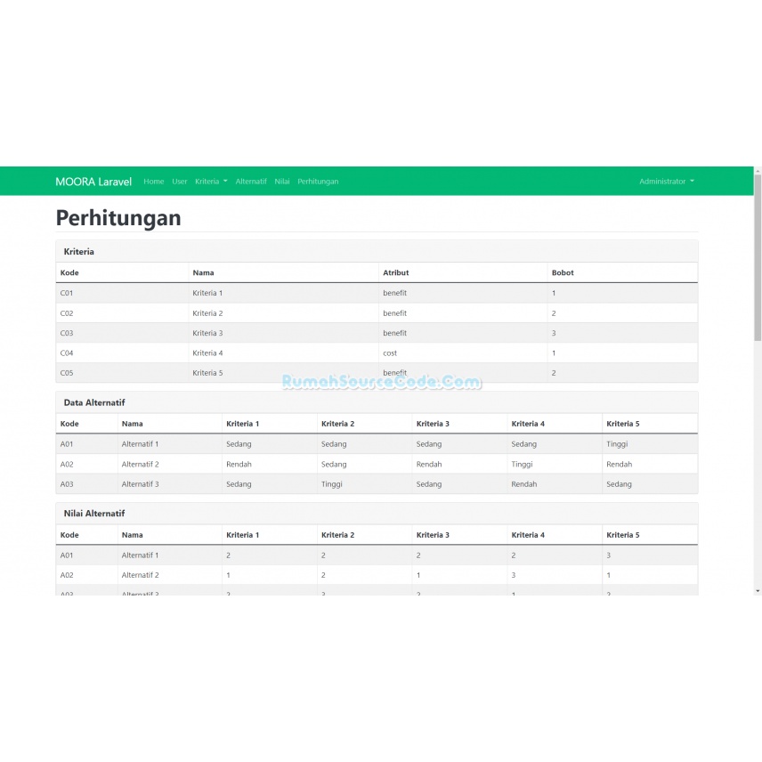This screenshot has width=762, height=762.
Task: Click the 'Kriteria 2' name in Kriteria table
Action: tap(207, 313)
